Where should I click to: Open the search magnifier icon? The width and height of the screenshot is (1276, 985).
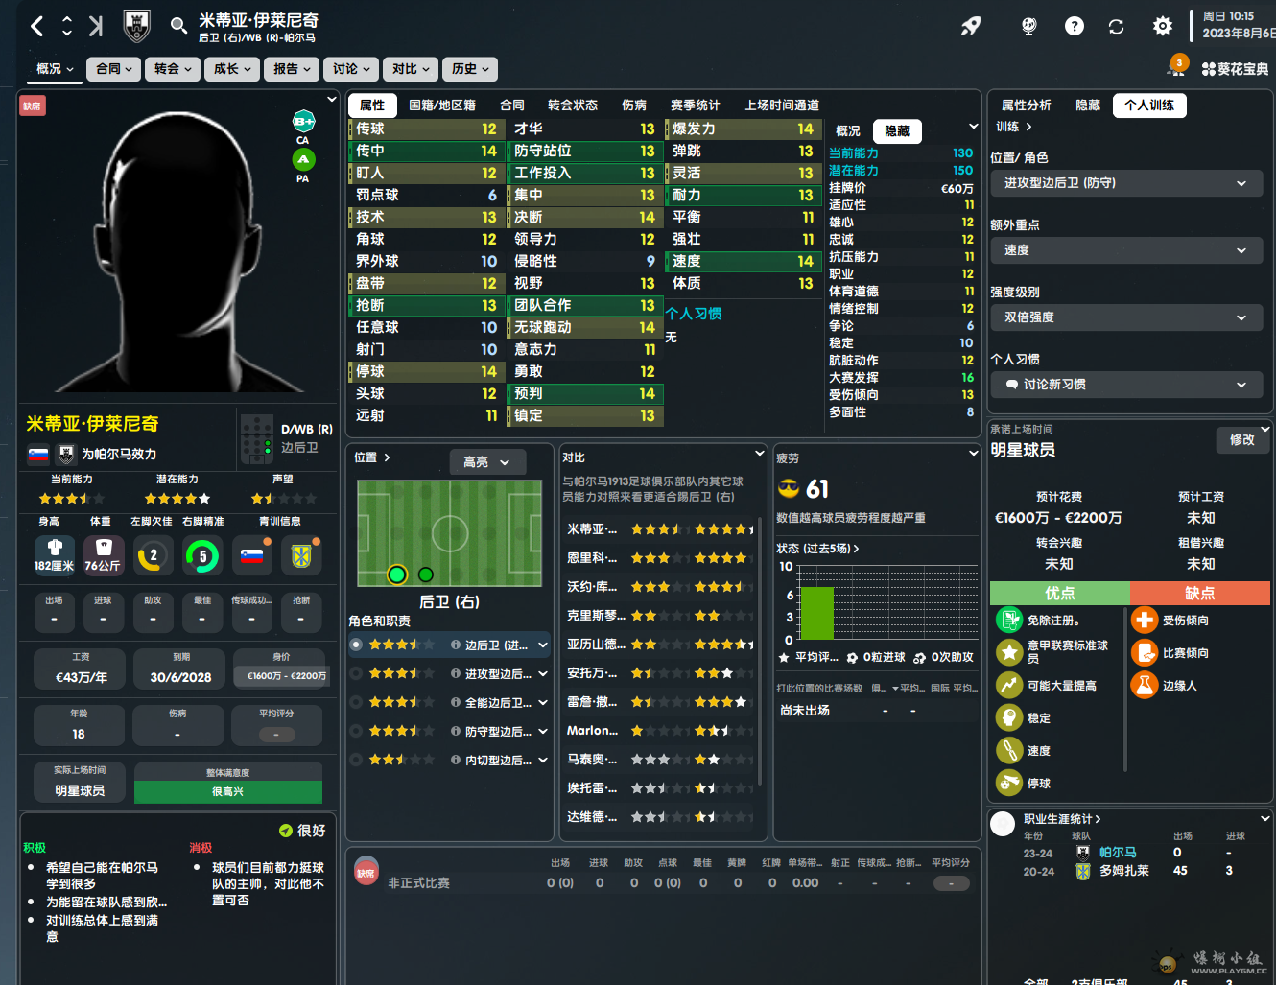(x=178, y=26)
